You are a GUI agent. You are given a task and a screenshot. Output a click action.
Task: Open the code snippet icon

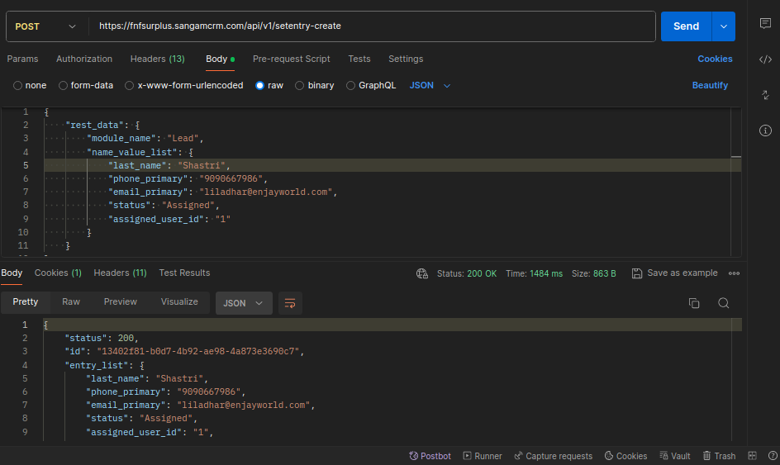coord(765,59)
